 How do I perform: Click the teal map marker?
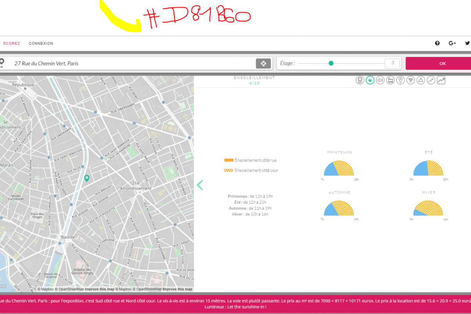coord(87,179)
